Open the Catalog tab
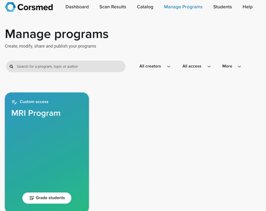Screen dimensions: 266x211 coord(145,7)
